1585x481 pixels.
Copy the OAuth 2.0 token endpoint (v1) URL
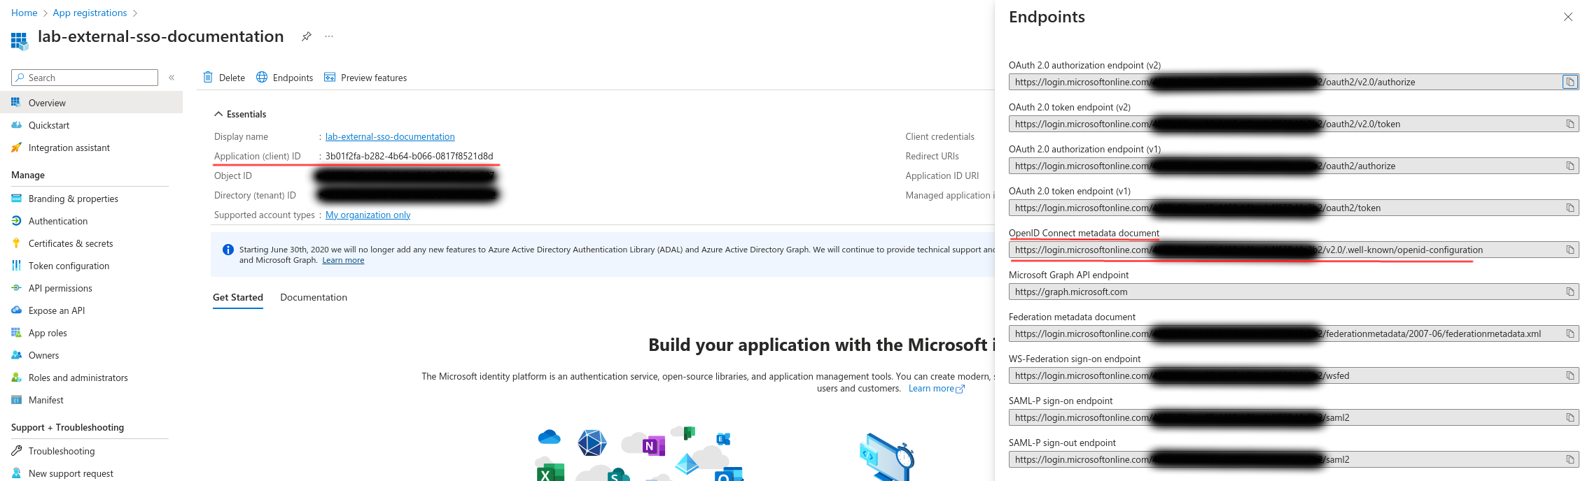tap(1570, 208)
